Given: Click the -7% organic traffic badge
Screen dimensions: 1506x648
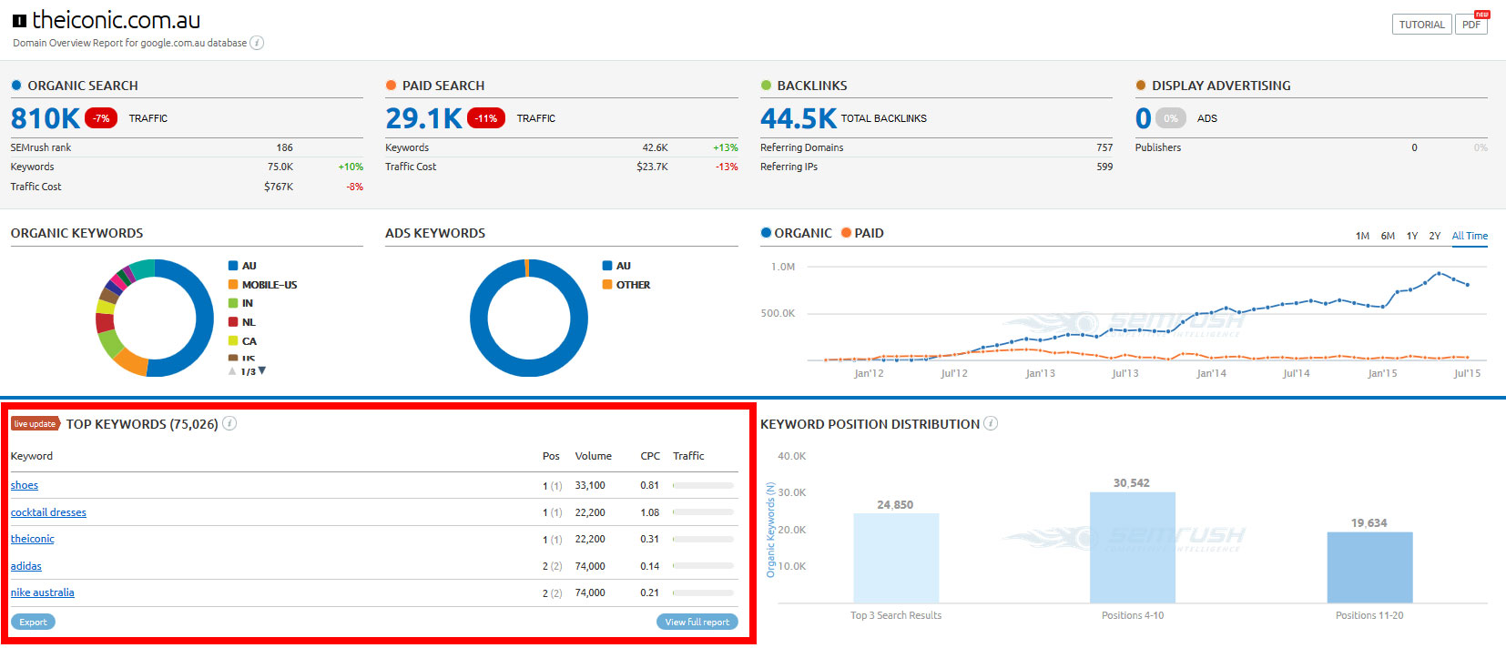Looking at the screenshot, I should 101,118.
